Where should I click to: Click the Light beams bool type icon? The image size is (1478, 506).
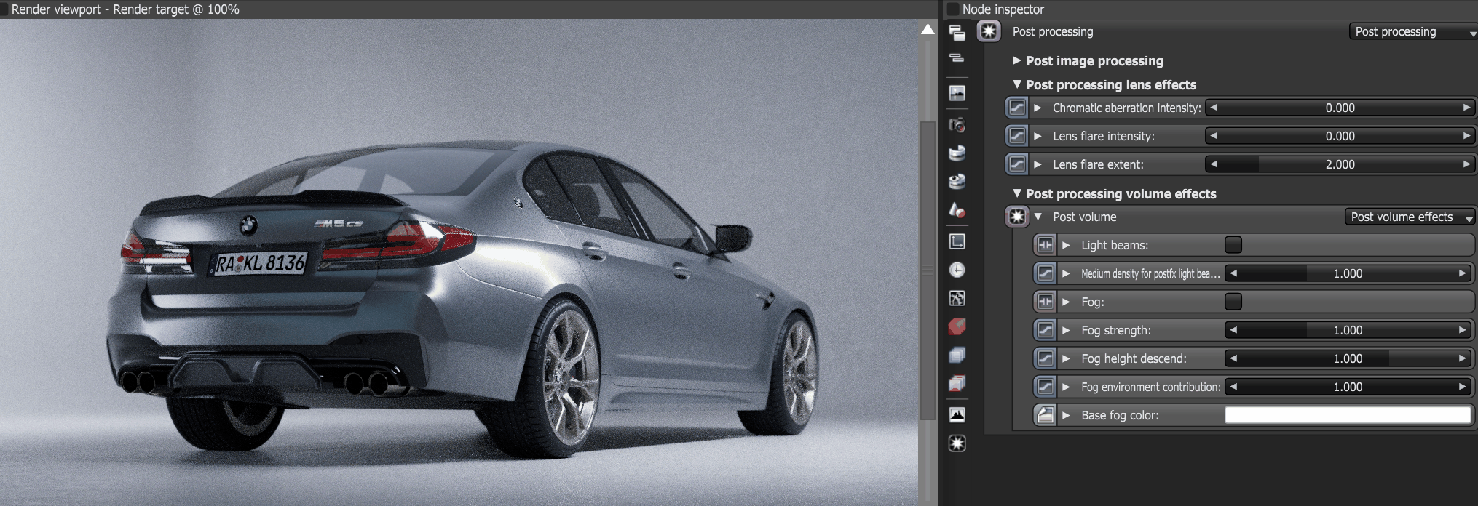(1045, 245)
